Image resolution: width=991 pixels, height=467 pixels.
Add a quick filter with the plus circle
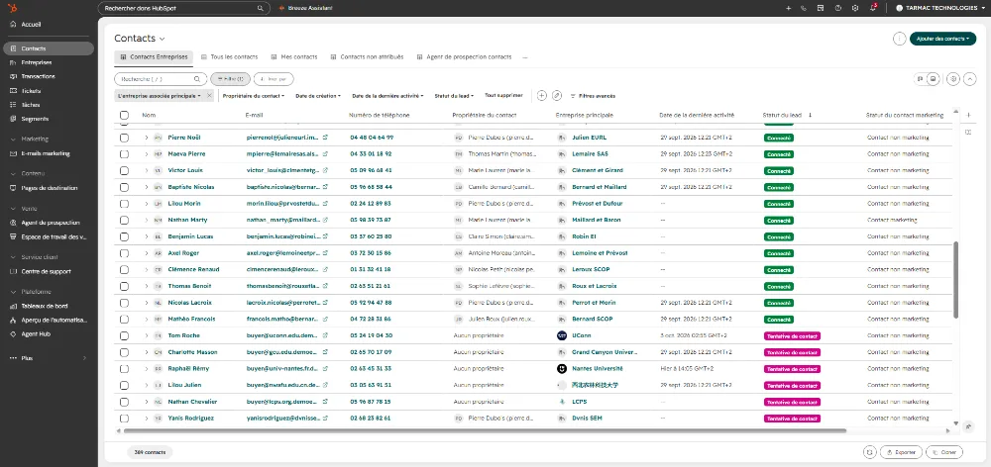point(542,95)
